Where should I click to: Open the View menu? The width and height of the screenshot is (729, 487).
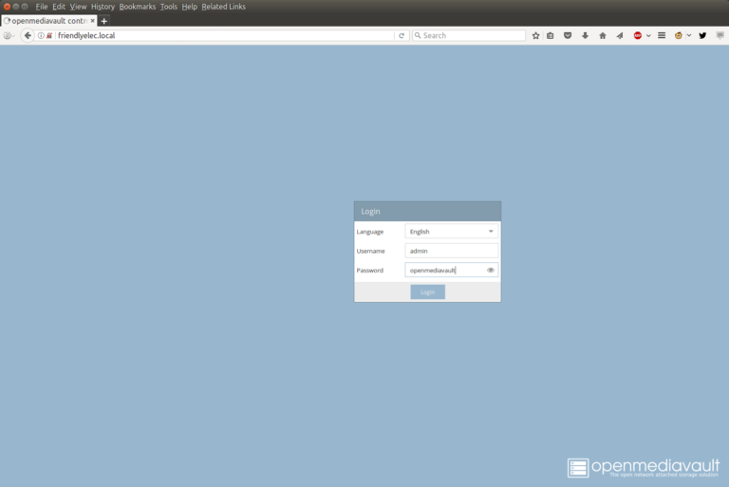pos(78,7)
